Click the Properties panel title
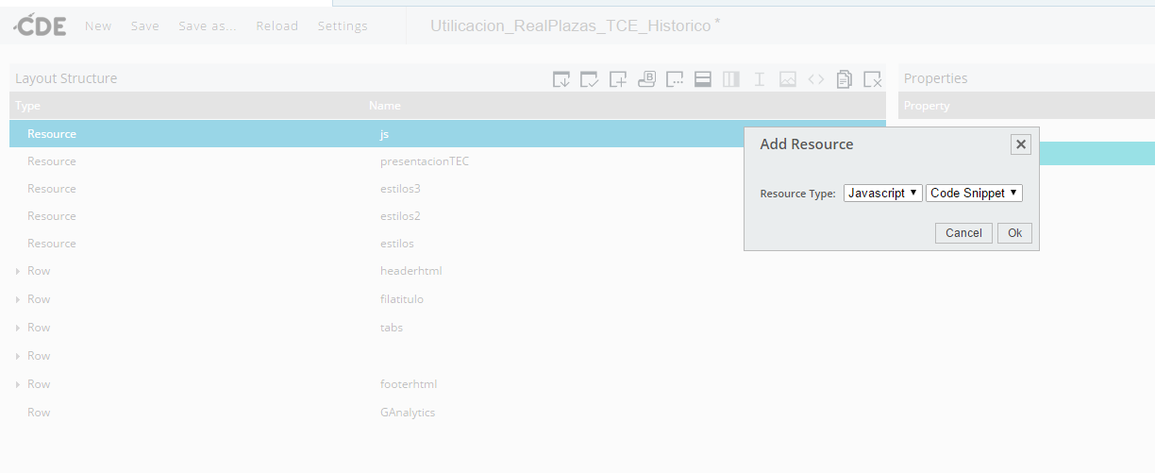Screen dimensions: 1155x473 click(x=936, y=78)
